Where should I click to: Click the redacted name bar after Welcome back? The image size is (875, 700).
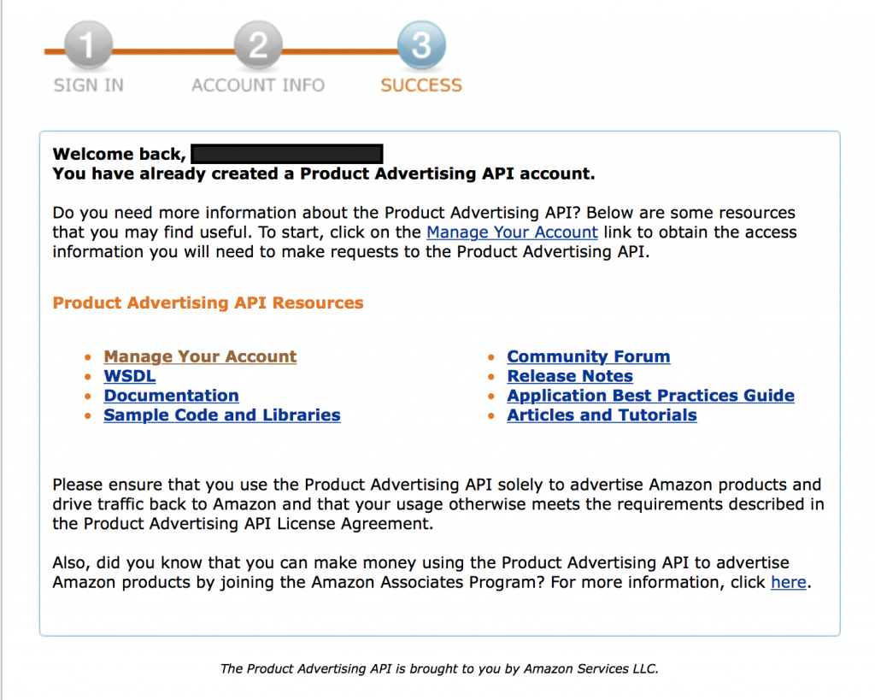coord(286,154)
